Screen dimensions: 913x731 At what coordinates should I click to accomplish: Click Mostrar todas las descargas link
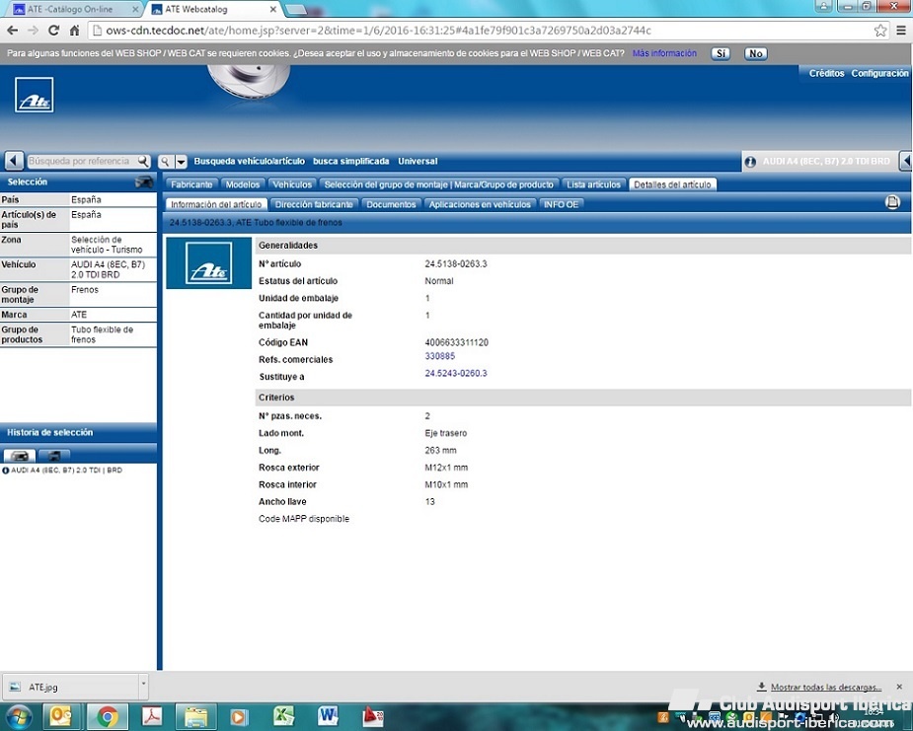(826, 688)
